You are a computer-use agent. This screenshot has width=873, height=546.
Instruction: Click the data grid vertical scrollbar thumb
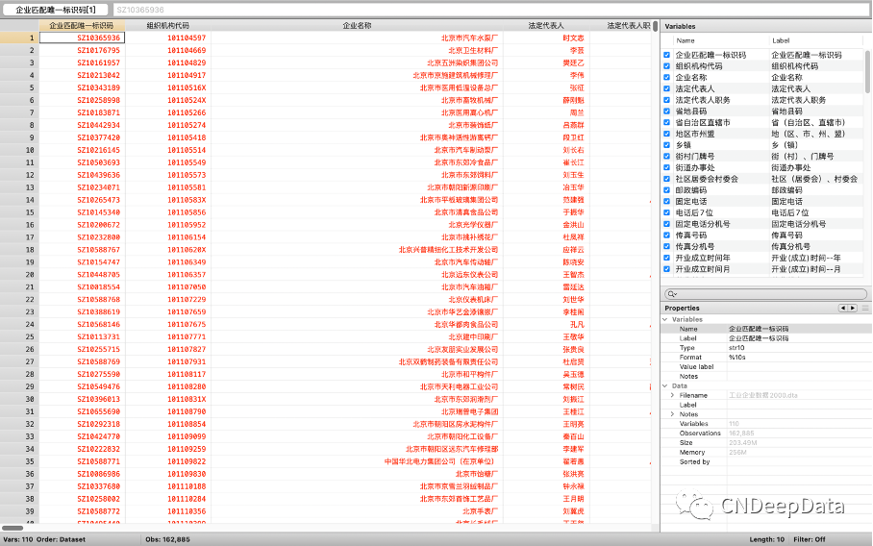656,26
